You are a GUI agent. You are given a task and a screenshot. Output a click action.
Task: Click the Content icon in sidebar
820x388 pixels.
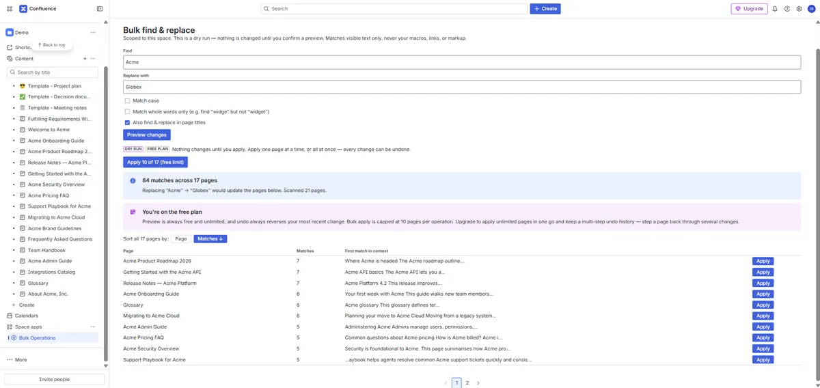[10, 59]
